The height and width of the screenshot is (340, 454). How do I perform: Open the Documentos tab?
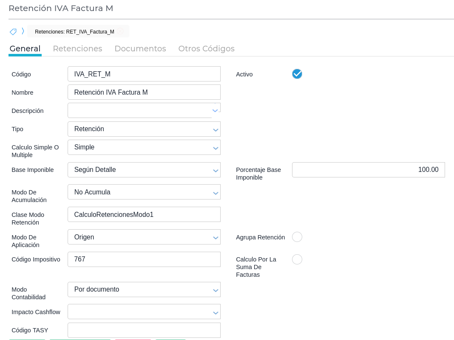pyautogui.click(x=140, y=48)
